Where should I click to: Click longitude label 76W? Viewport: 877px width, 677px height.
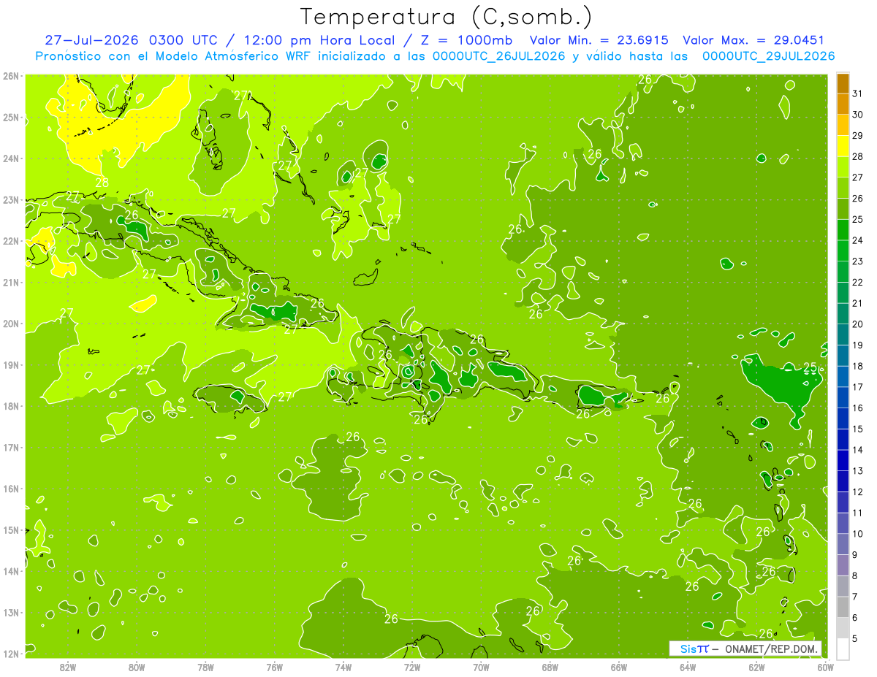click(x=275, y=666)
